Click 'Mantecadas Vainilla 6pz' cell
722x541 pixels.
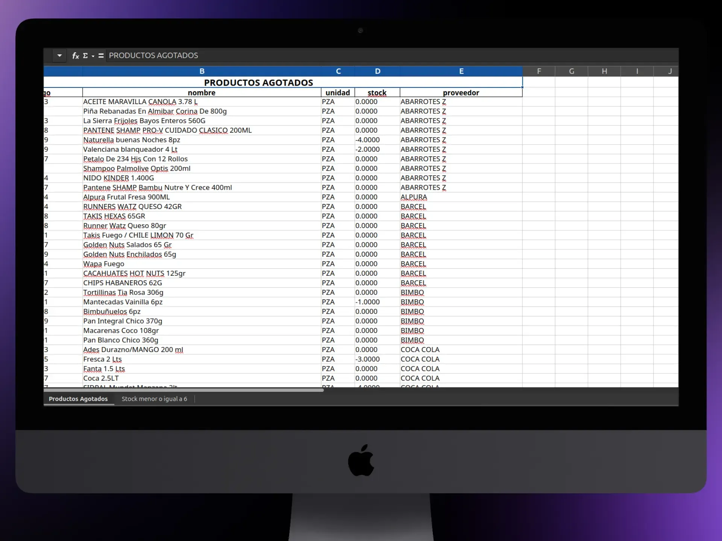pos(202,302)
